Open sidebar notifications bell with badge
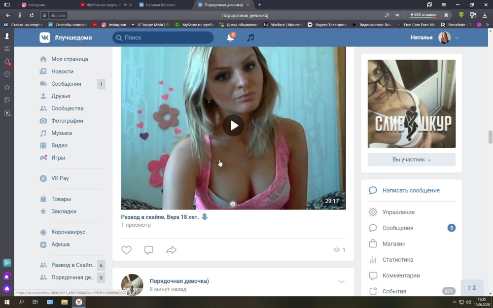493x308 pixels. 7,62
